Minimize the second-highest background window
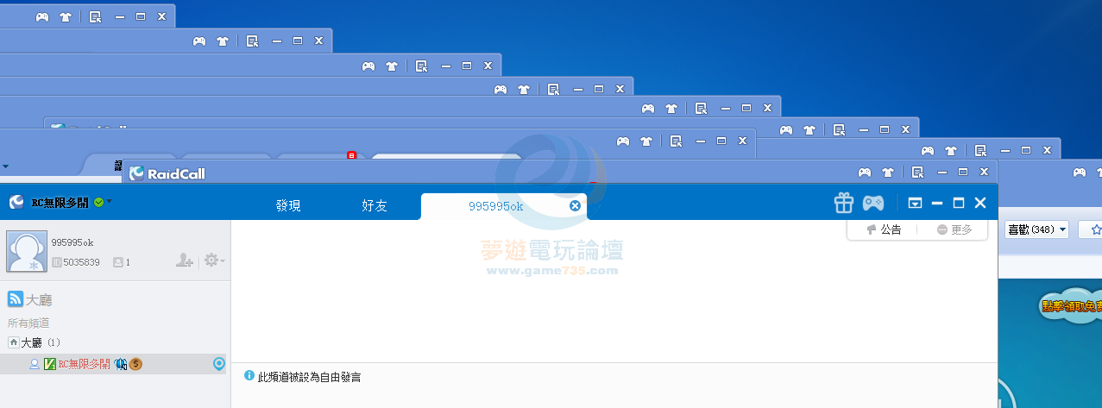The height and width of the screenshot is (408, 1102). 277,41
